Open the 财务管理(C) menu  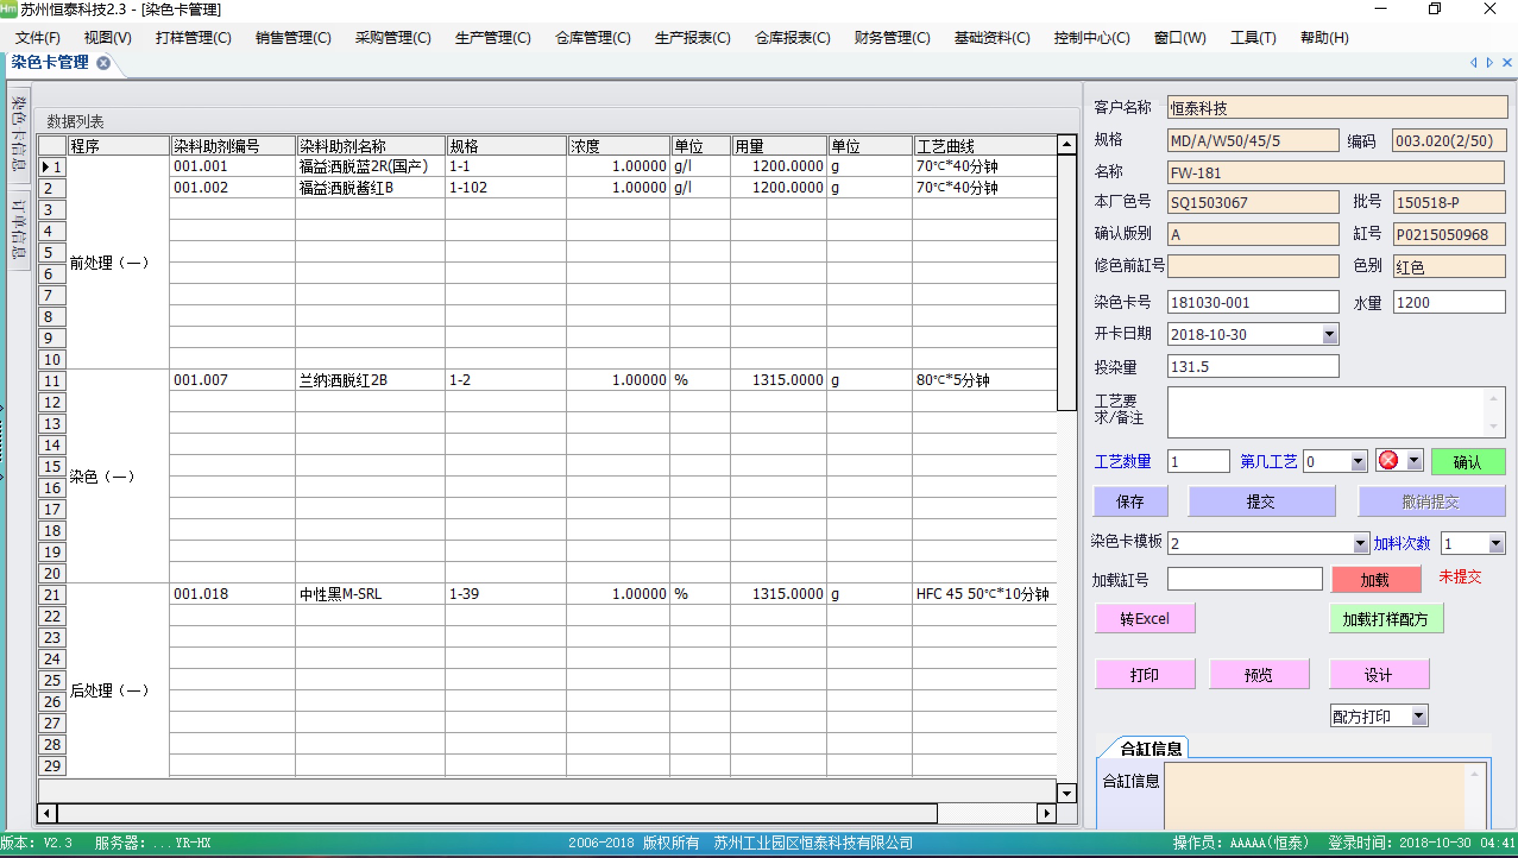pos(892,38)
